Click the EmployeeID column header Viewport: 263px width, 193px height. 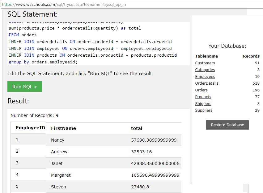pos(30,128)
